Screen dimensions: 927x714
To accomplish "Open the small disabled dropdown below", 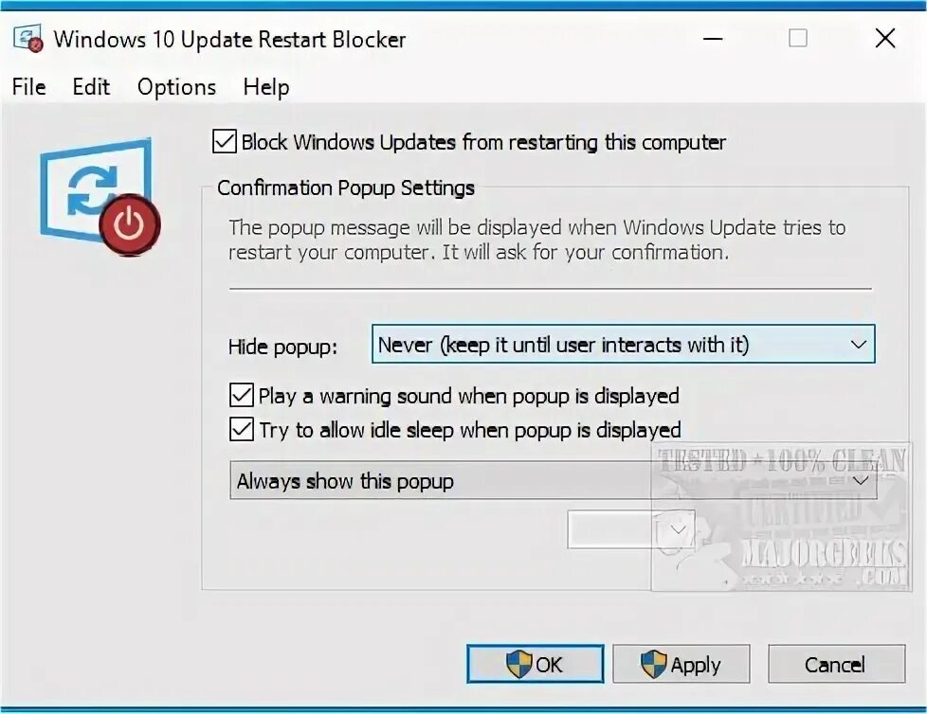I will click(630, 529).
